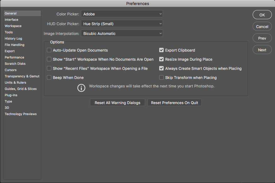The width and height of the screenshot is (275, 183).
Task: Open the Performance preferences section
Action: click(14, 57)
